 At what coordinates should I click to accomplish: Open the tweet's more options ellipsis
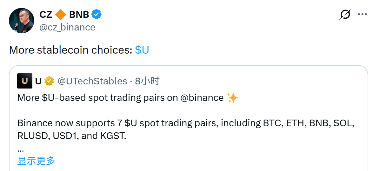(363, 15)
